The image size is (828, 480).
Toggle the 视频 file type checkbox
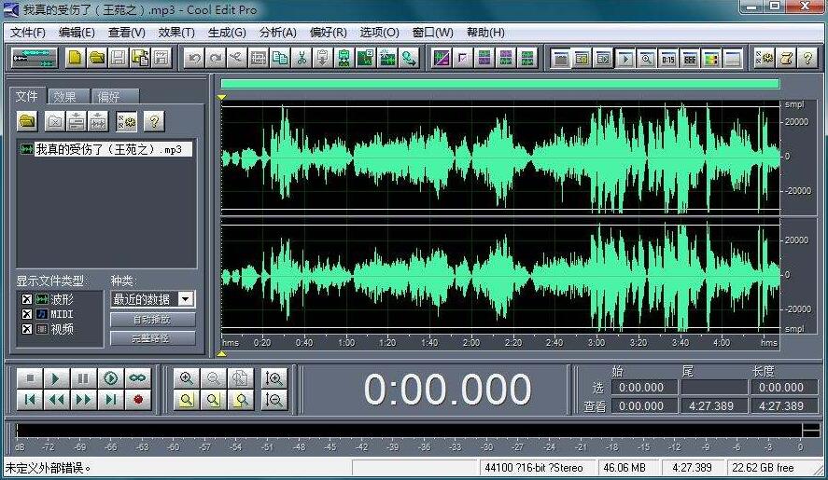tap(27, 329)
